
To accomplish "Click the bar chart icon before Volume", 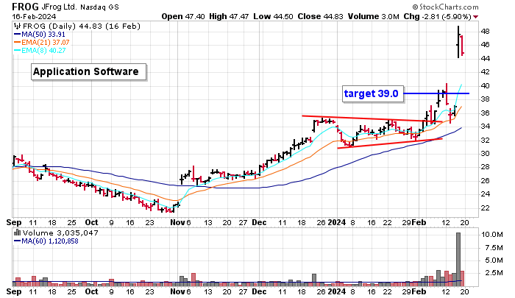I will point(18,233).
